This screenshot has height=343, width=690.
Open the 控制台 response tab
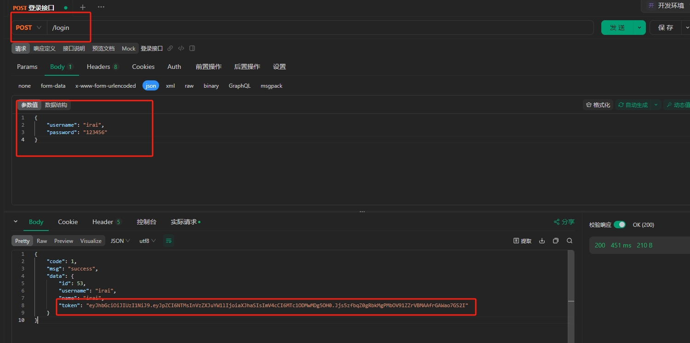(146, 222)
